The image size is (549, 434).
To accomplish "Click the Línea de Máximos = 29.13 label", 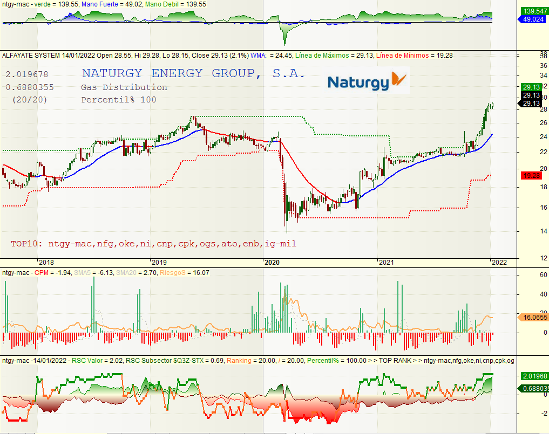I will coord(334,55).
